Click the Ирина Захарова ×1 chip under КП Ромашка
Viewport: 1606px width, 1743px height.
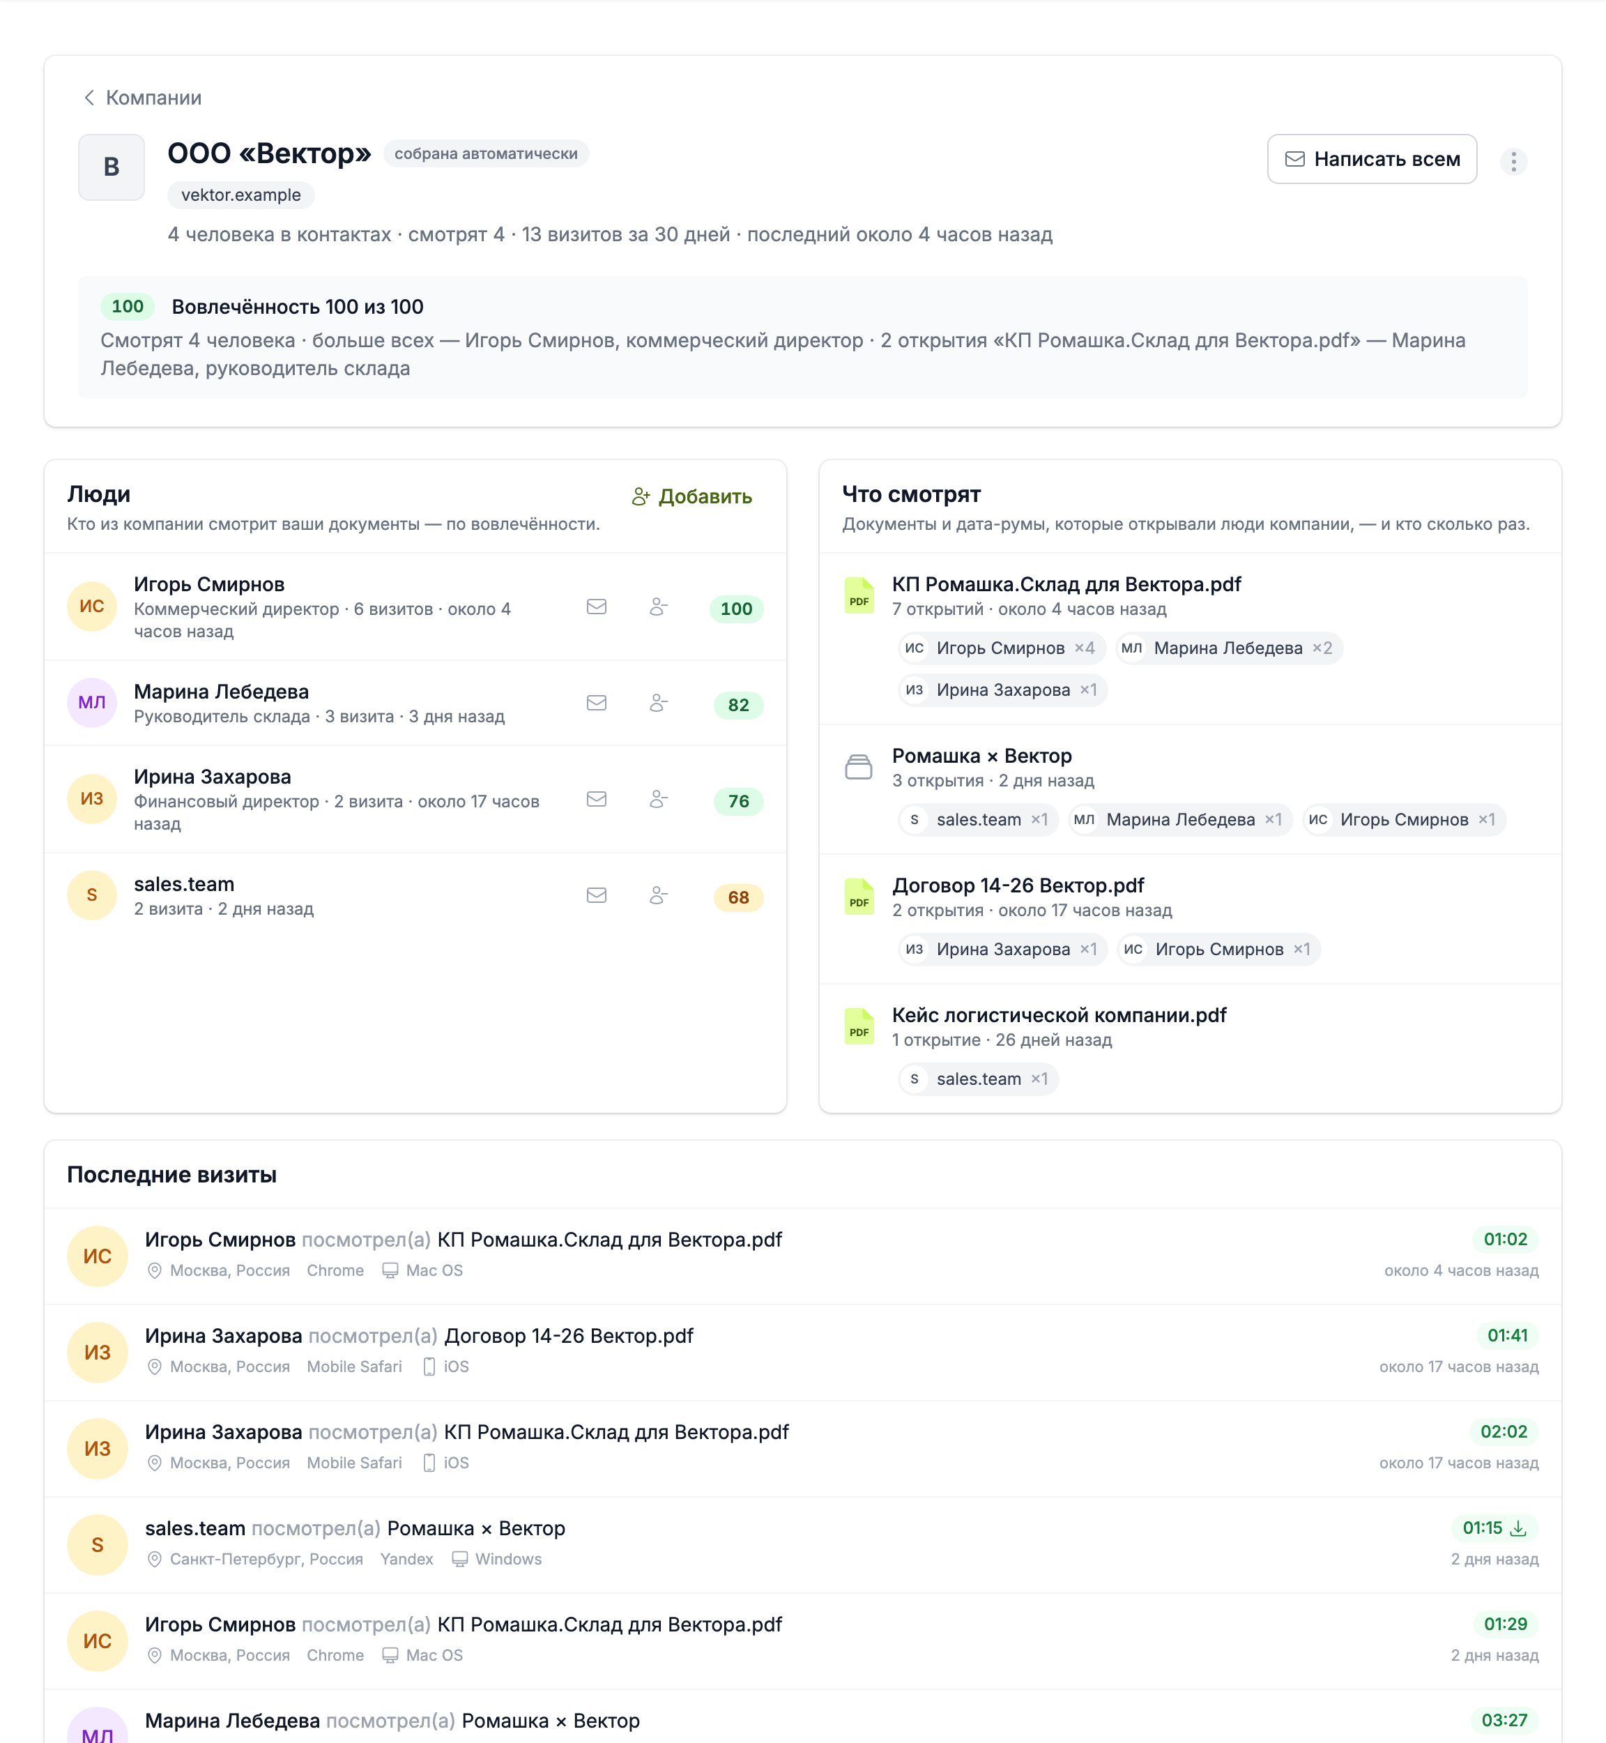click(1002, 690)
